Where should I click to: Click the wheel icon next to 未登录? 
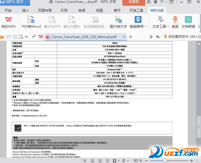149,2
